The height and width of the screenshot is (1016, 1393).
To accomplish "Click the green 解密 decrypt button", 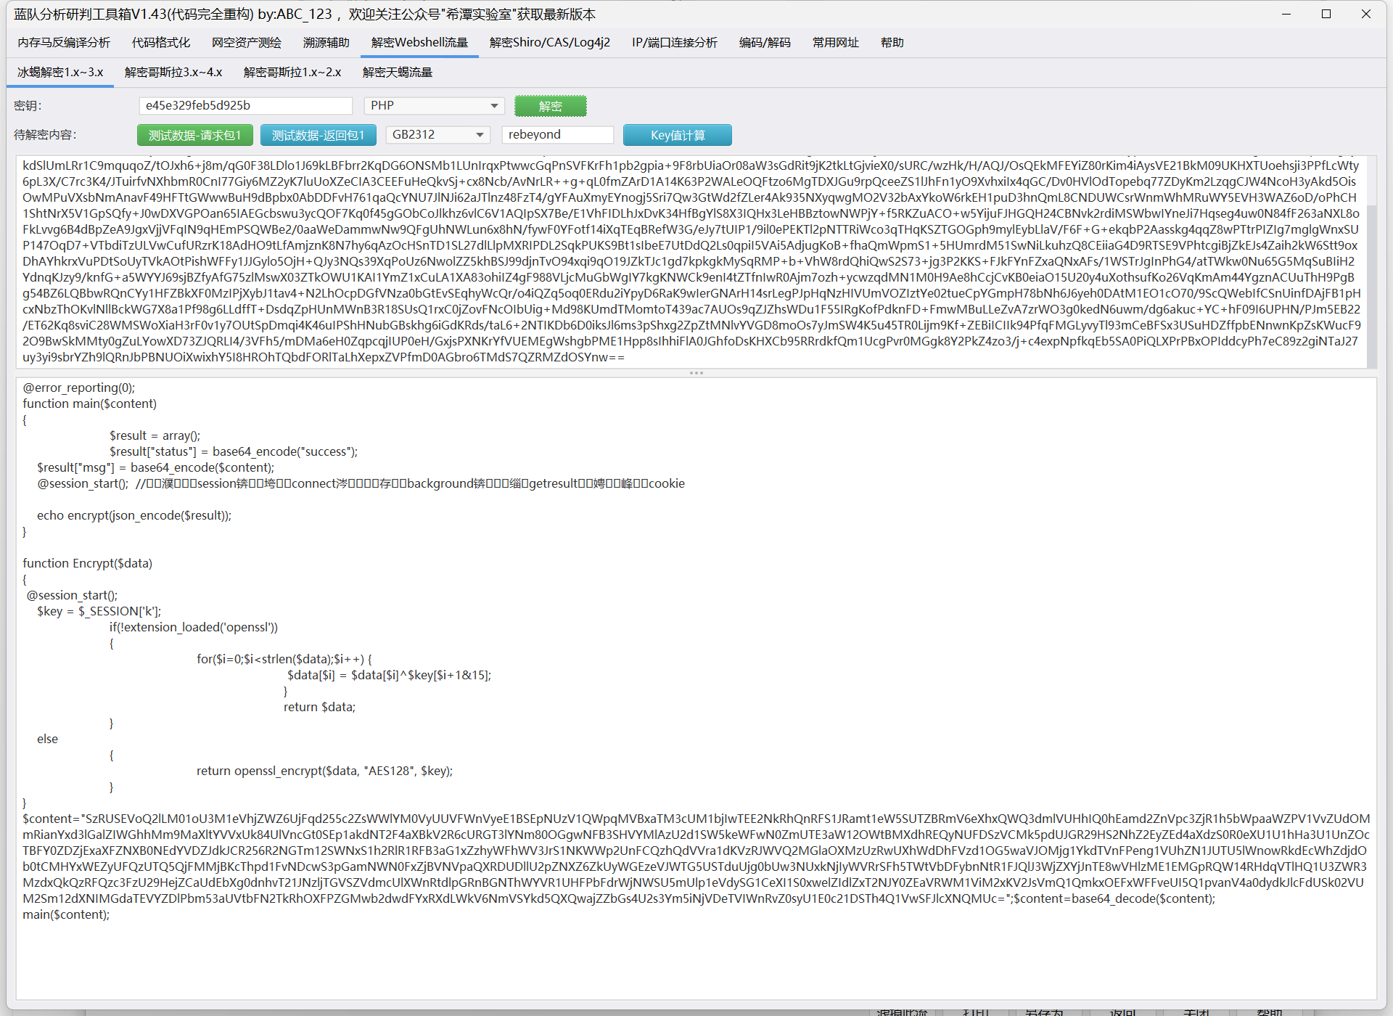I will (x=550, y=106).
